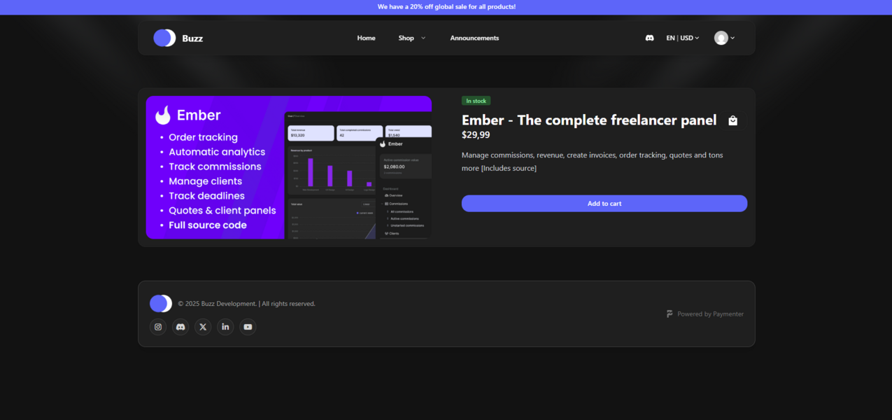Click the $29,99 price

(x=476, y=135)
